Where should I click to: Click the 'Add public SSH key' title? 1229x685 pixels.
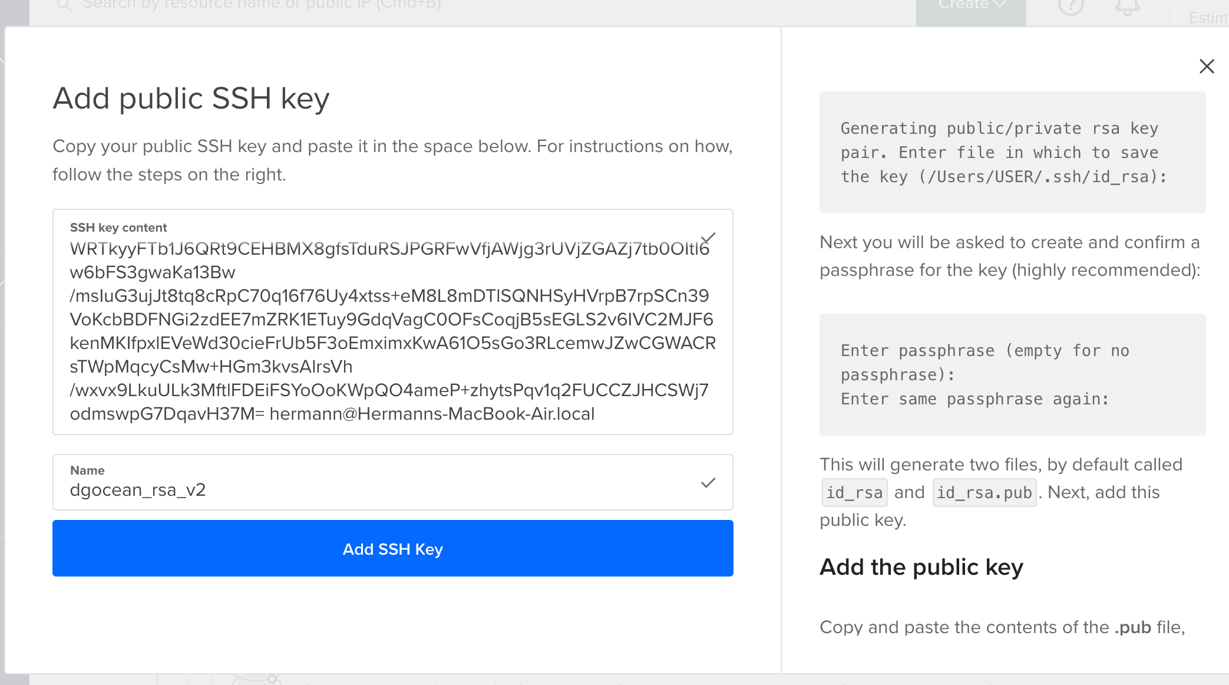pos(191,98)
